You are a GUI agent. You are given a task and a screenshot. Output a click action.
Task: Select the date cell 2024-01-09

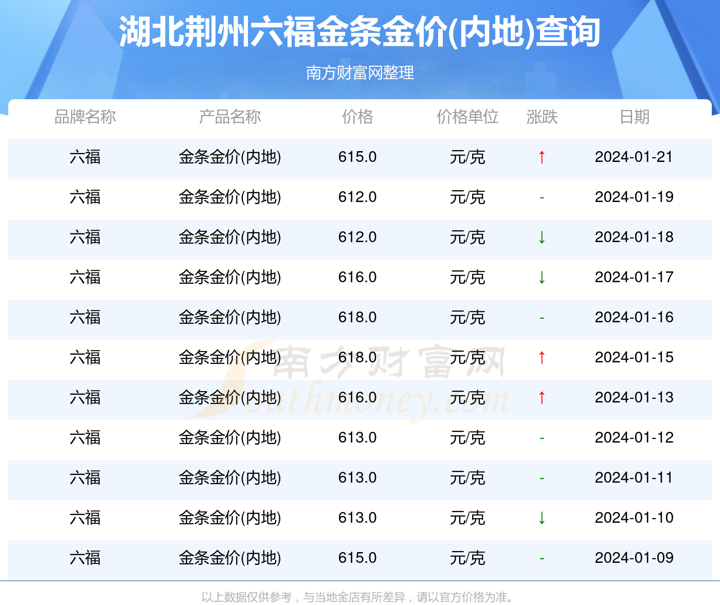[x=634, y=558]
